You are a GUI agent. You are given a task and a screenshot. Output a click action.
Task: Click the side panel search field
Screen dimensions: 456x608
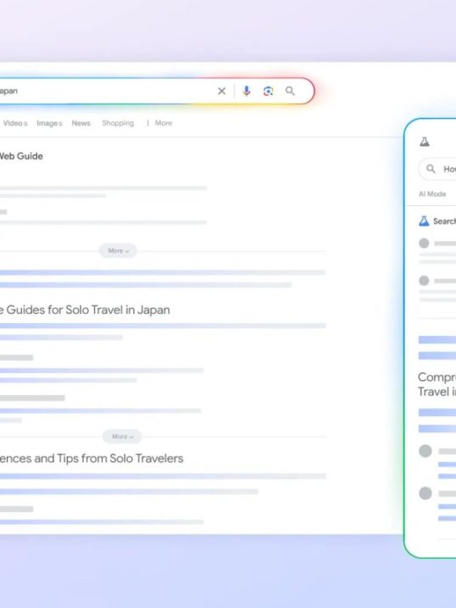(x=437, y=169)
